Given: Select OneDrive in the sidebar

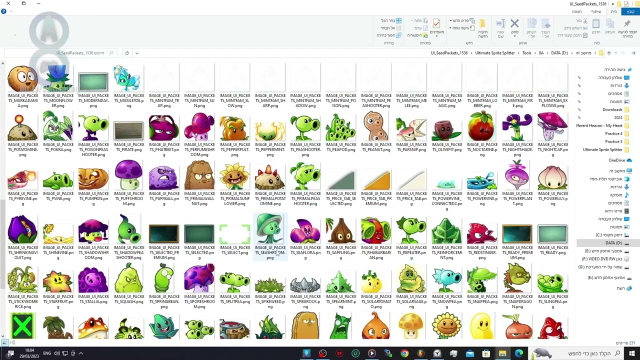Looking at the screenshot, I should [620, 160].
